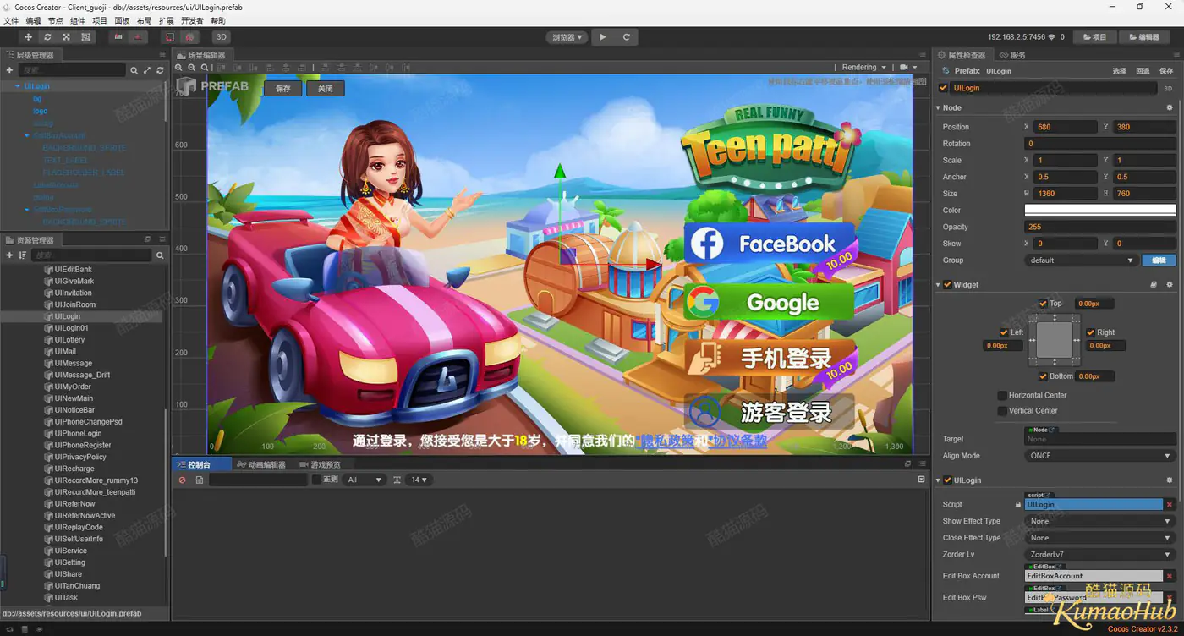This screenshot has width=1184, height=636.
Task: Open the Rendering mode dropdown in scene
Action: coord(864,68)
